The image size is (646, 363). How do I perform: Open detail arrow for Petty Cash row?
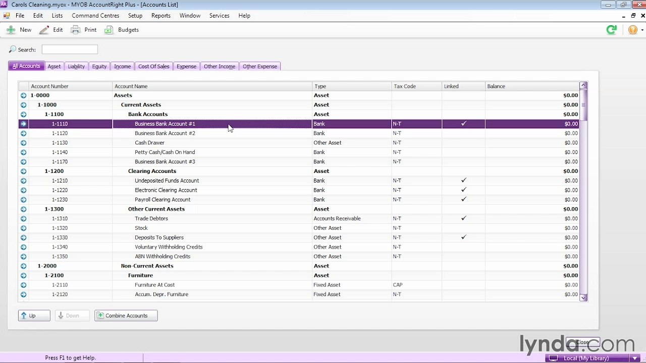coord(23,152)
